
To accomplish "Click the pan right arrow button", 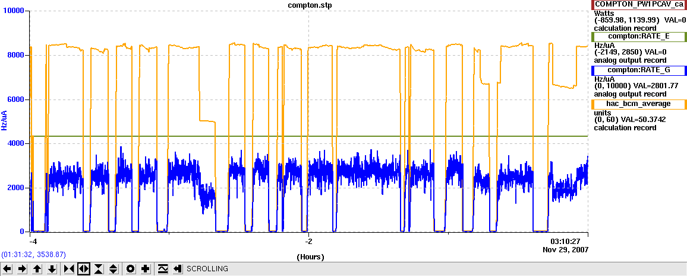I will pos(23,268).
